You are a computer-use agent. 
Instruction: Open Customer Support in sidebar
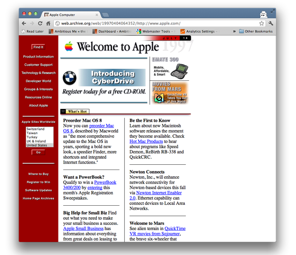38,65
